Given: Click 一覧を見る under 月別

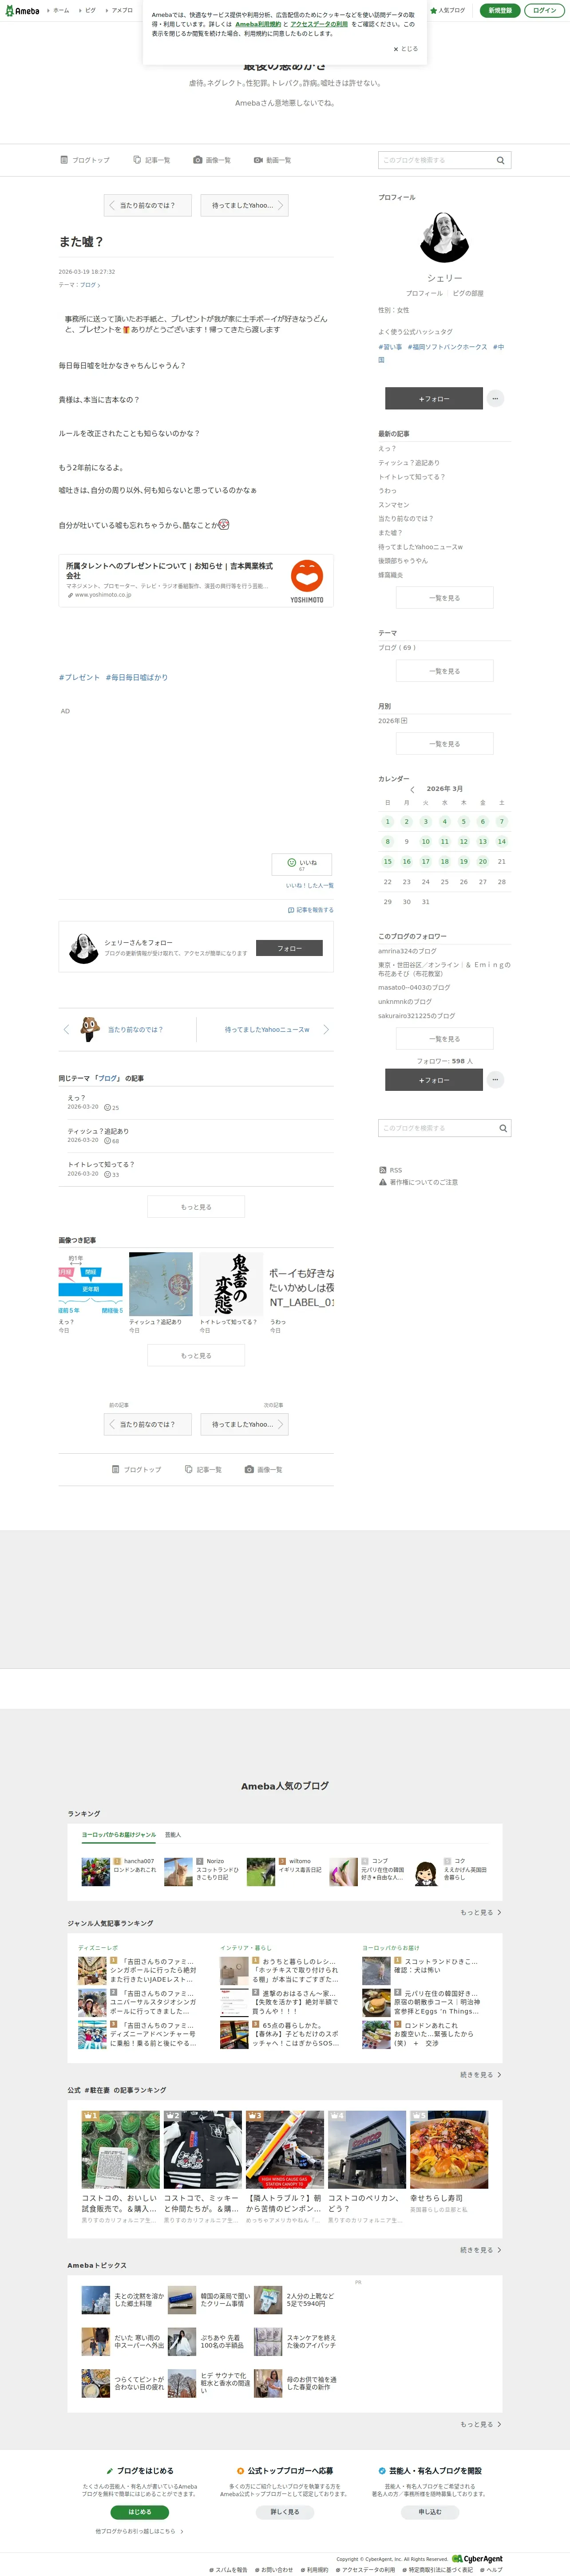Looking at the screenshot, I should [x=445, y=744].
